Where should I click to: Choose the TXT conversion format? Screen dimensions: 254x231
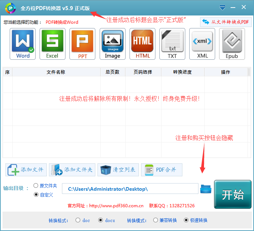click(172, 44)
